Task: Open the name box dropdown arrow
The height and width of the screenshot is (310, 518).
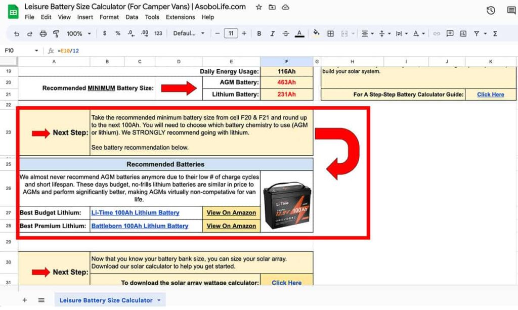Action: (x=36, y=51)
